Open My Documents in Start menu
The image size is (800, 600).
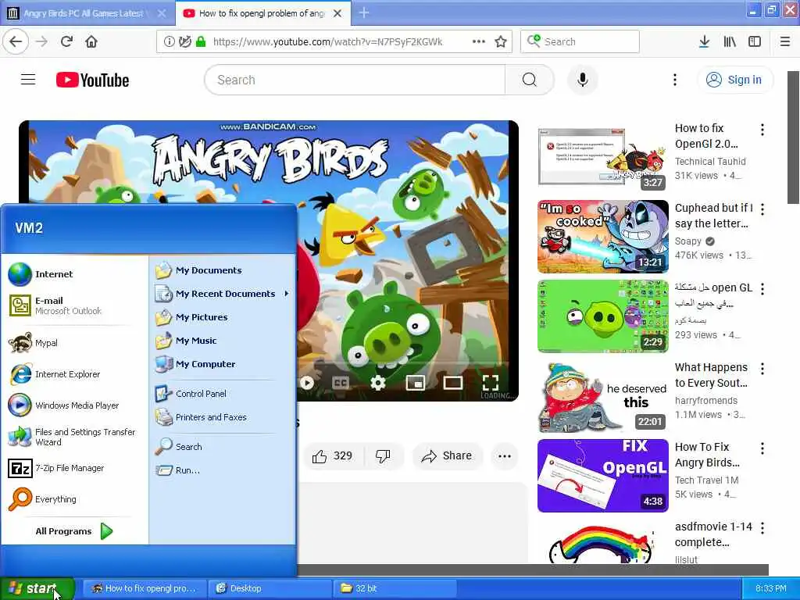pos(223,270)
